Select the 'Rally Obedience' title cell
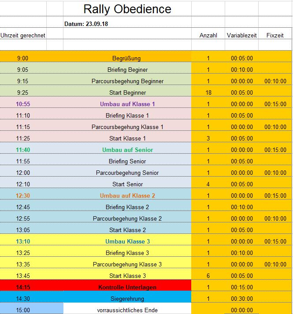 tap(127, 9)
